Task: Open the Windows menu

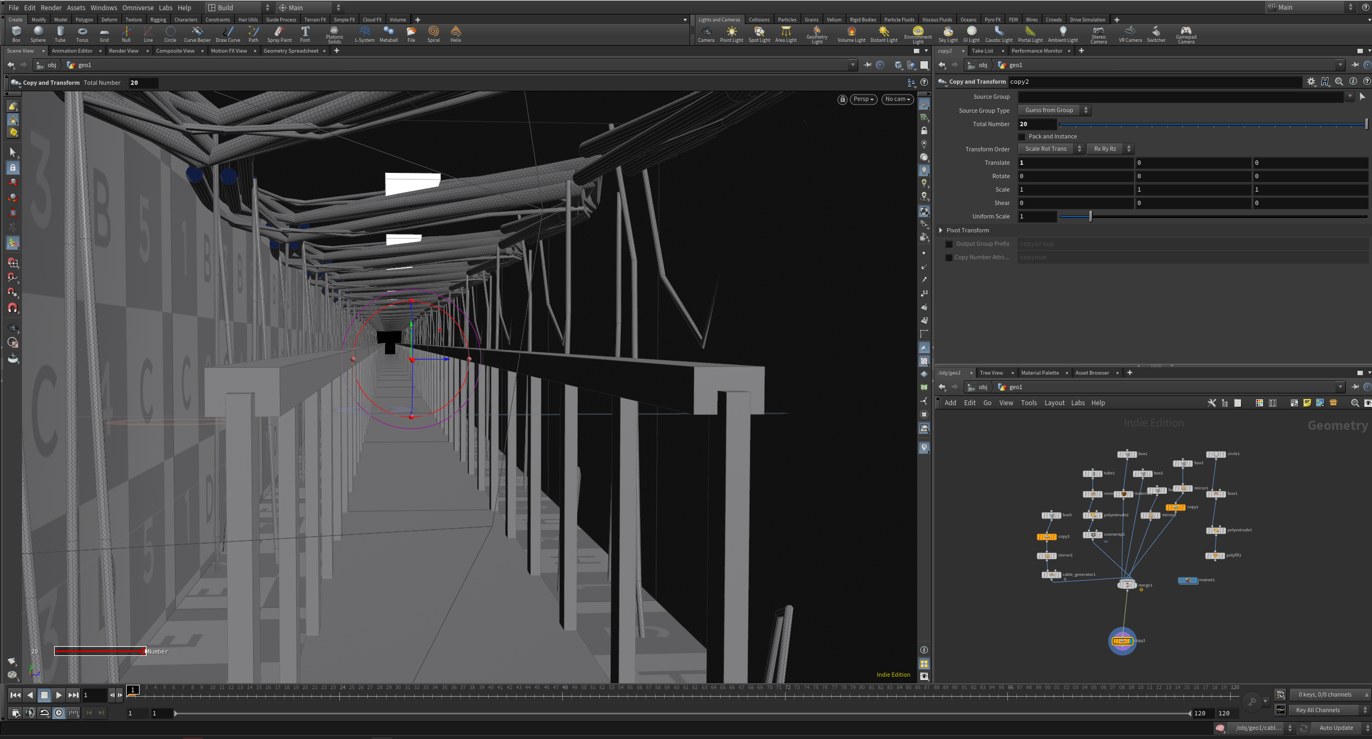Action: click(x=104, y=8)
